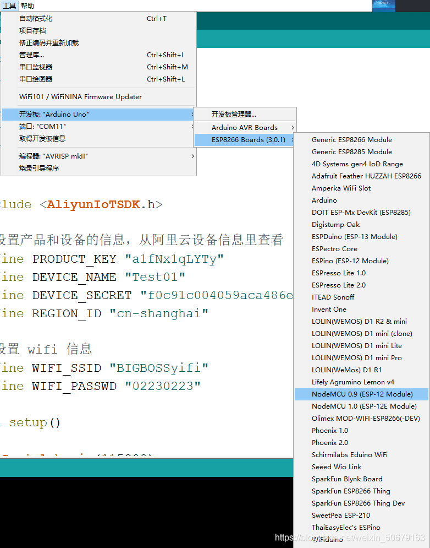Select Lifely Agrumino Lemon v4
Screen dimensions: 430x548
(362, 382)
